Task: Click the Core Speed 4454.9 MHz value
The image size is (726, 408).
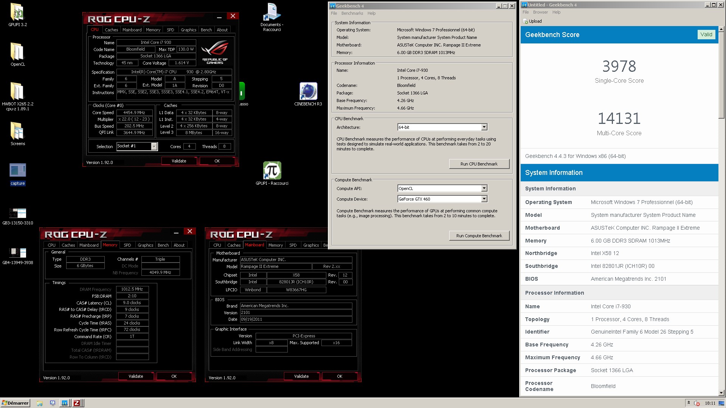Action: coord(134,113)
